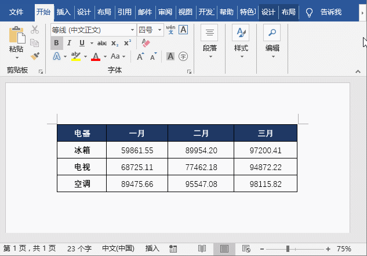Switch to the Insert tab

click(x=63, y=12)
